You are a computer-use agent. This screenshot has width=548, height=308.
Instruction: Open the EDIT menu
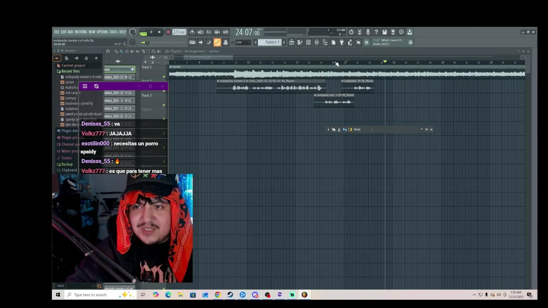(63, 32)
